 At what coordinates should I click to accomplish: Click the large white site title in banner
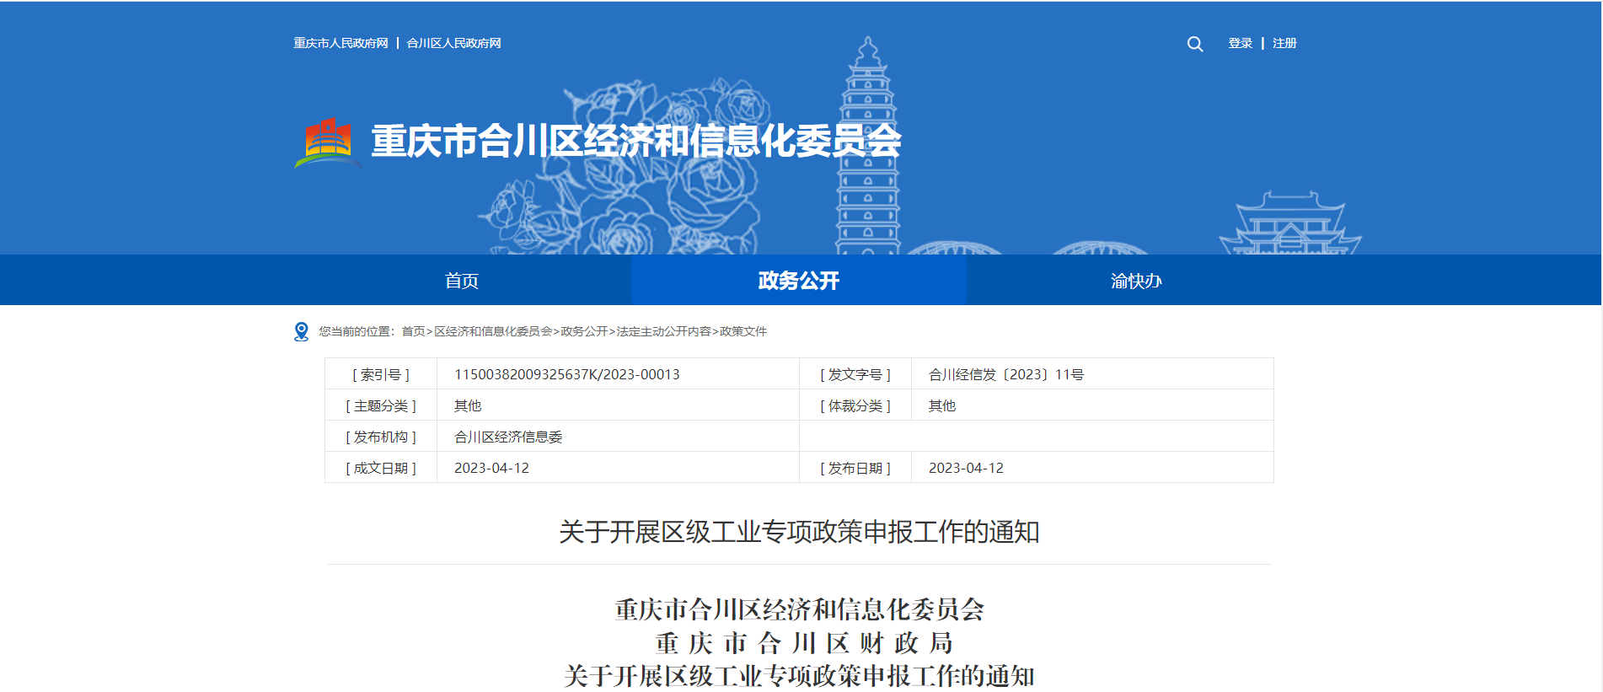click(x=636, y=142)
